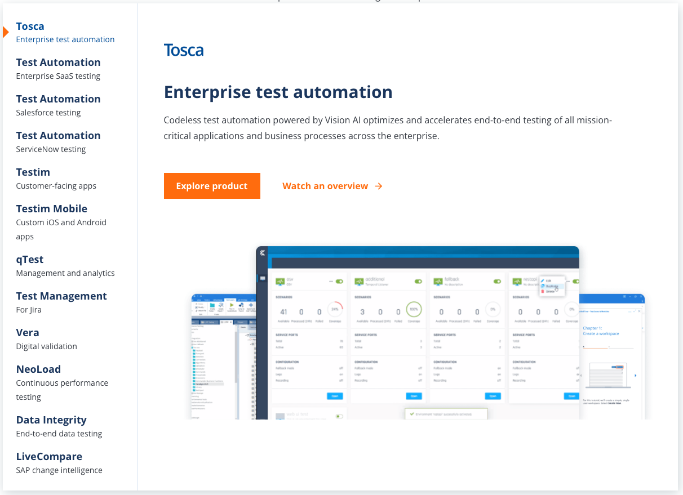The width and height of the screenshot is (683, 495).
Task: Click the 'Codeless test automation powered by Vision AI' paragraph
Action: [x=388, y=128]
